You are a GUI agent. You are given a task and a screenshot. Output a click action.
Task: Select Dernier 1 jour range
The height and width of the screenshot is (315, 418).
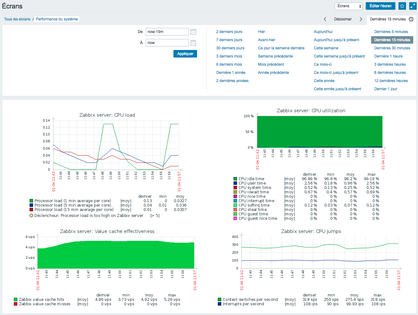click(386, 89)
